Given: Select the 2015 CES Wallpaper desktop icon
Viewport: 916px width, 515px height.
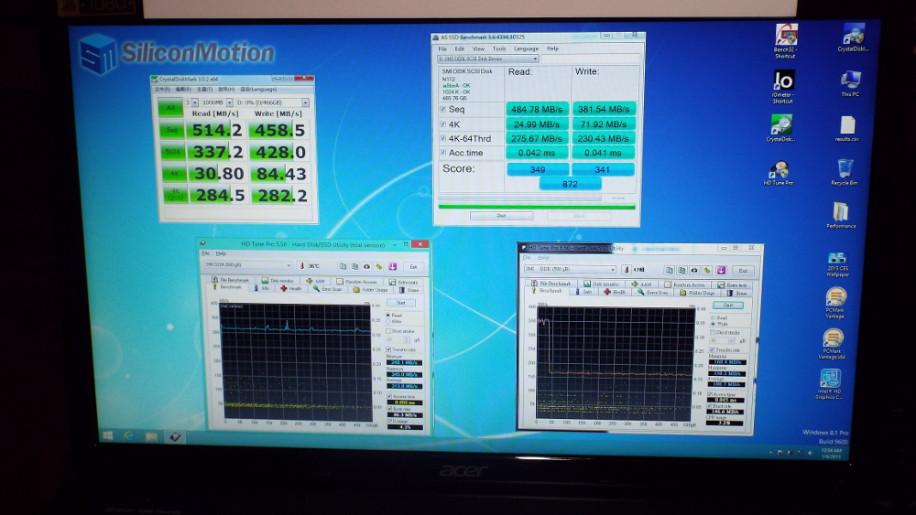Looking at the screenshot, I should click(x=837, y=264).
